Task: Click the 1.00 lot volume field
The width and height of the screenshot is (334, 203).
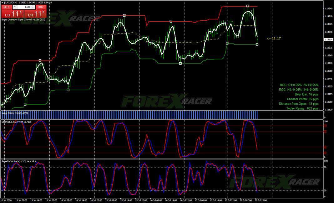Action: point(24,7)
